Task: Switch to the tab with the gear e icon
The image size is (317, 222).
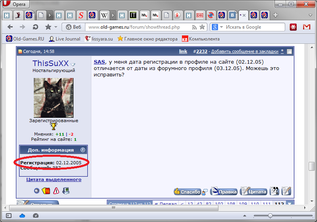Action: [211, 15]
